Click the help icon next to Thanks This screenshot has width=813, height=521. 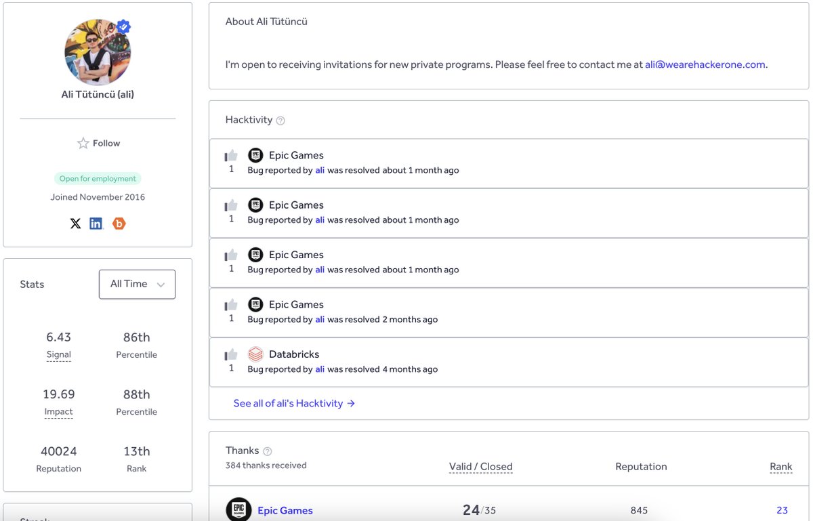tap(267, 451)
